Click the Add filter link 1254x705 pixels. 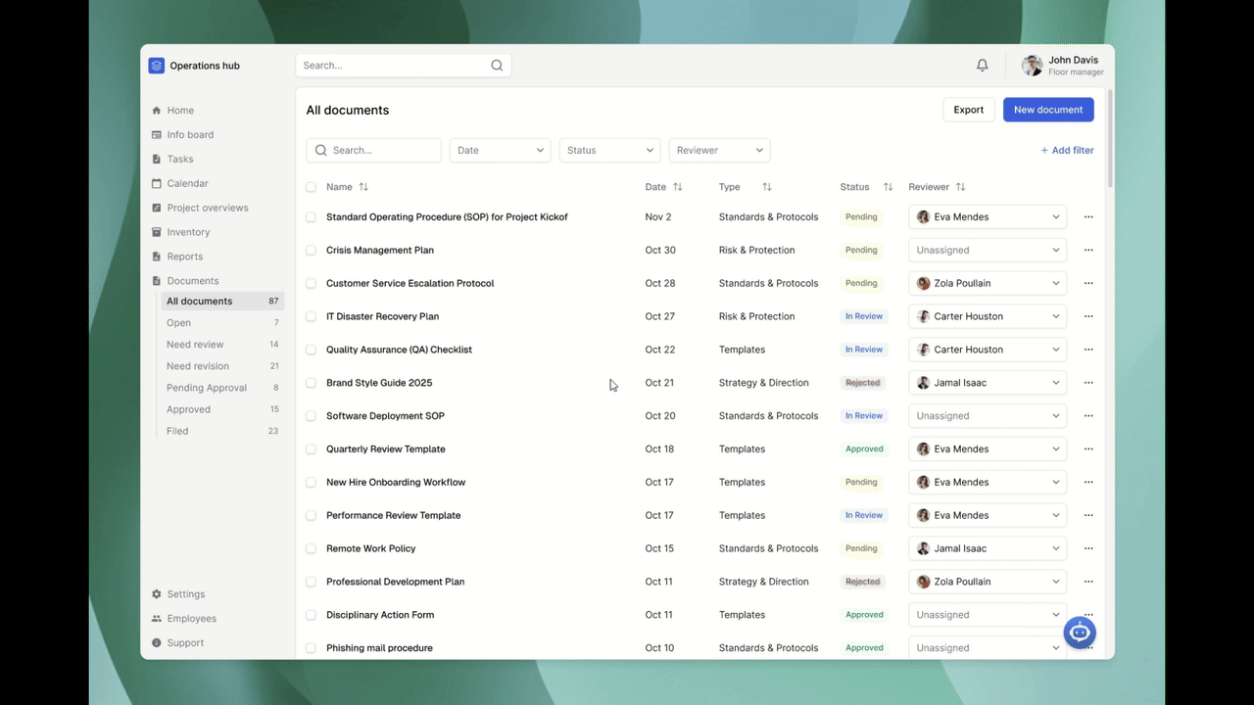[1067, 151]
